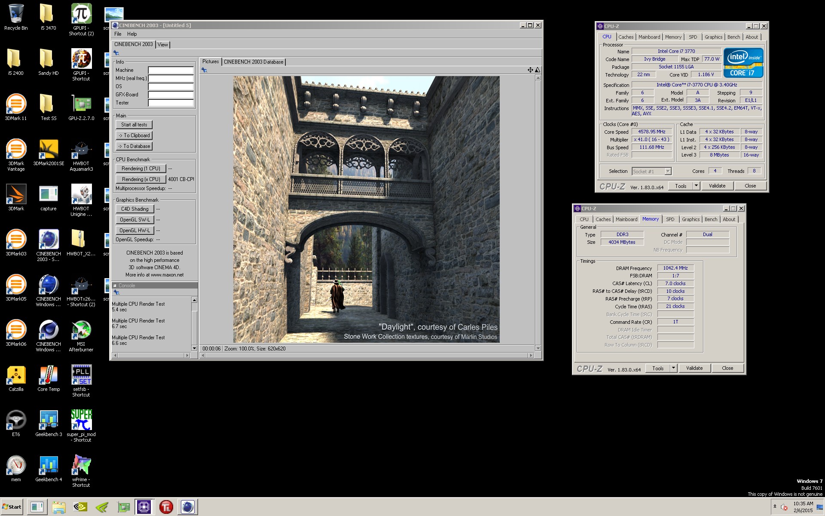Launch CINEBENCH 2003 desktop shortcut
Screen dimensions: 825x516
[x=48, y=246]
